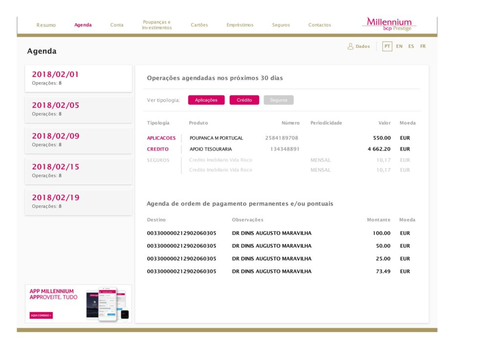
Task: Click the Dados person icon
Action: tap(350, 46)
